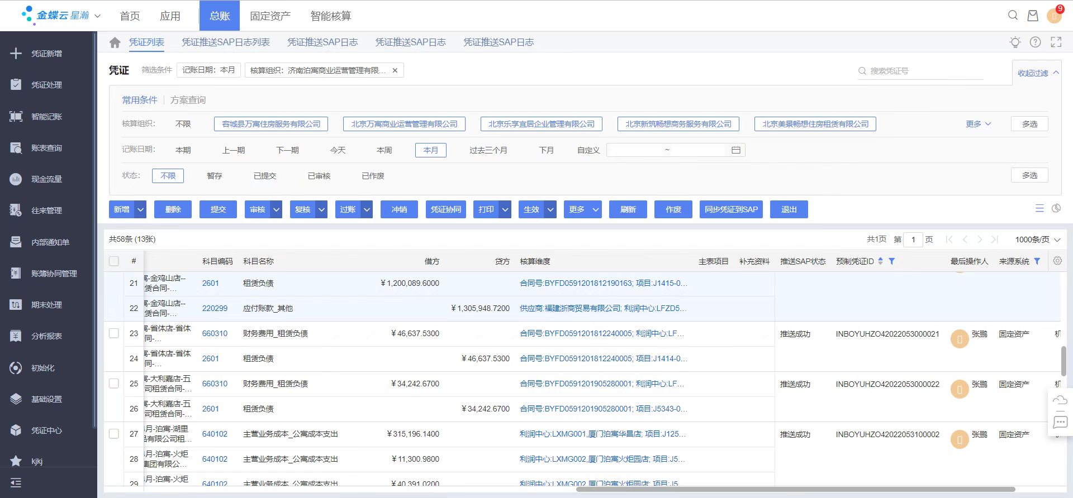The image size is (1073, 498).
Task: Select the 暂存 status filter
Action: coord(215,176)
